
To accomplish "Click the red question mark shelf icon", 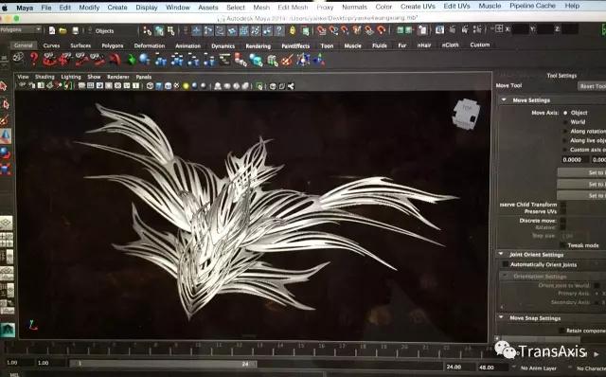I will click(34, 59).
